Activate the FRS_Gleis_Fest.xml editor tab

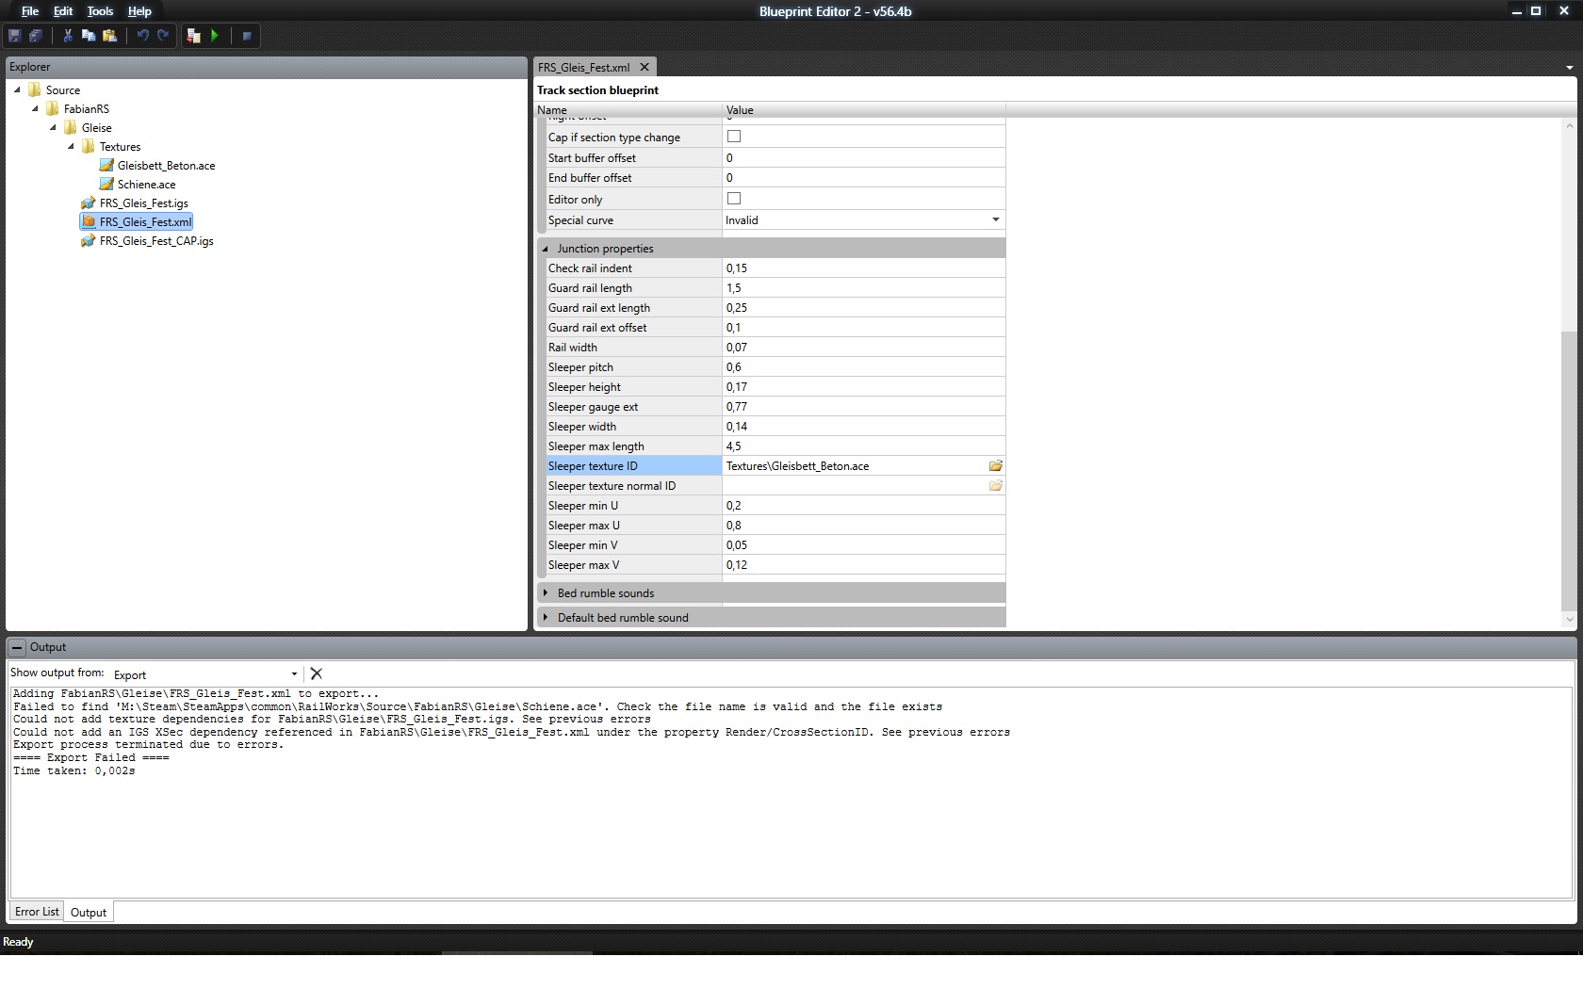click(584, 68)
